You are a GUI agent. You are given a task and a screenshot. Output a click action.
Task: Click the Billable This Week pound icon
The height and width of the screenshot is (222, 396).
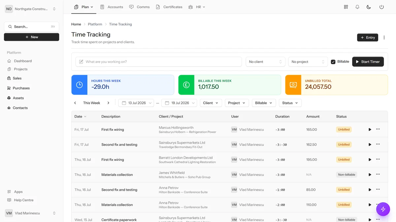[x=186, y=85]
